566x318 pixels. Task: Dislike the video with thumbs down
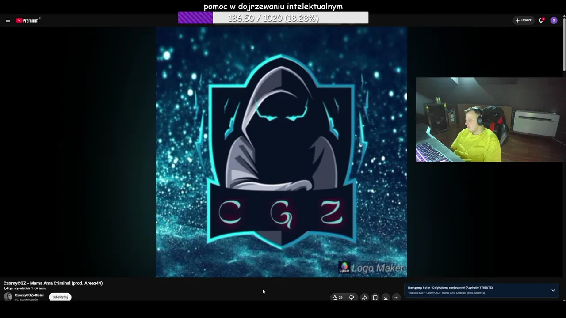coord(352,298)
